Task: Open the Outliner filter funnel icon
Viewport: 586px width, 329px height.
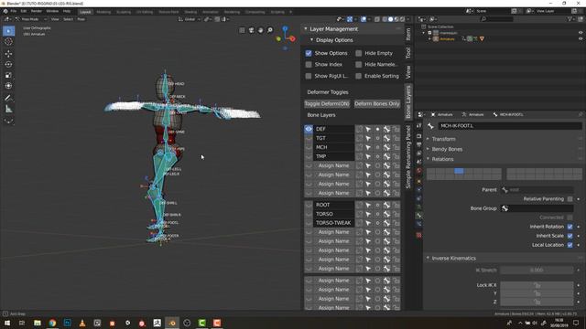Action: click(570, 19)
